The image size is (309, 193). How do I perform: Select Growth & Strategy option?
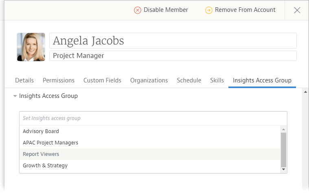(45, 166)
